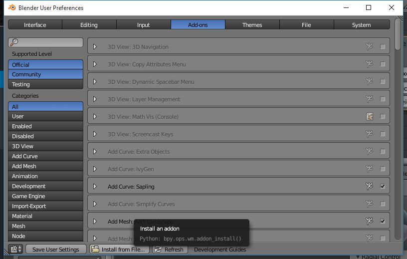407x259 pixels.
Task: Enable Layer Management addon checkbox
Action: pos(383,99)
